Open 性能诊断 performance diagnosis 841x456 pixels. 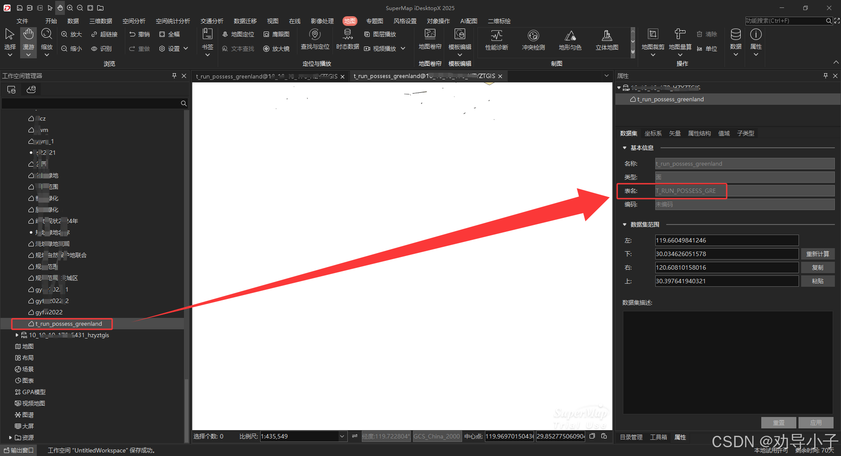tap(497, 40)
